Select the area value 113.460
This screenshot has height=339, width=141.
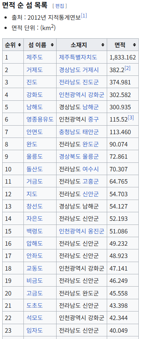[x=120, y=132]
